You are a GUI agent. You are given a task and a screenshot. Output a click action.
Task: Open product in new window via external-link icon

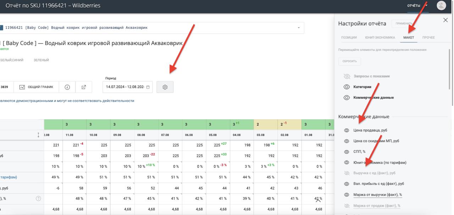pyautogui.click(x=84, y=87)
